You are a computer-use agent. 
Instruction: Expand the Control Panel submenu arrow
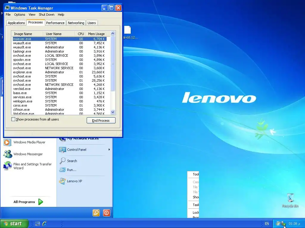point(109,150)
